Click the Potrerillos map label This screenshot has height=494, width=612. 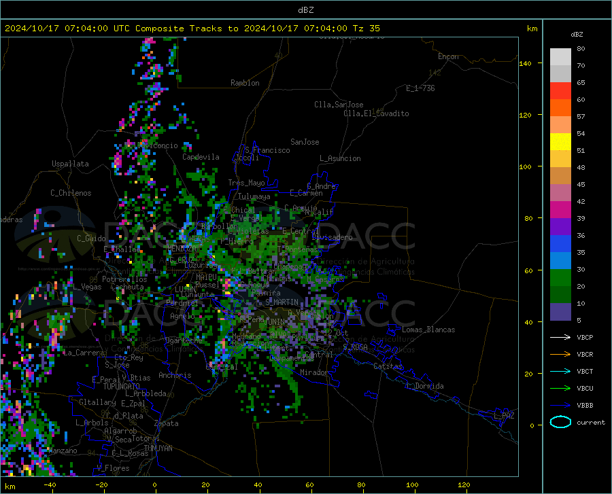[124, 279]
